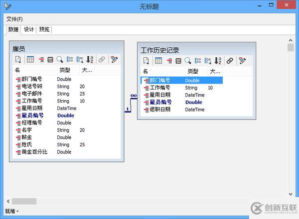Click the 类型 column header in 工作历史记录 table
This screenshot has width=299, height=219.
click(x=196, y=71)
